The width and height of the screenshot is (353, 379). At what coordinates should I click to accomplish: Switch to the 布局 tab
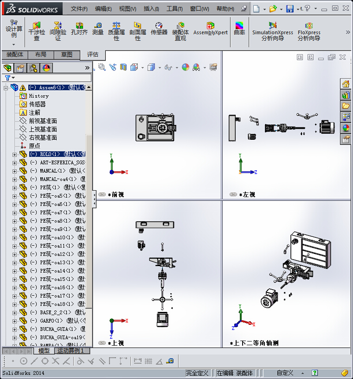[x=41, y=55]
